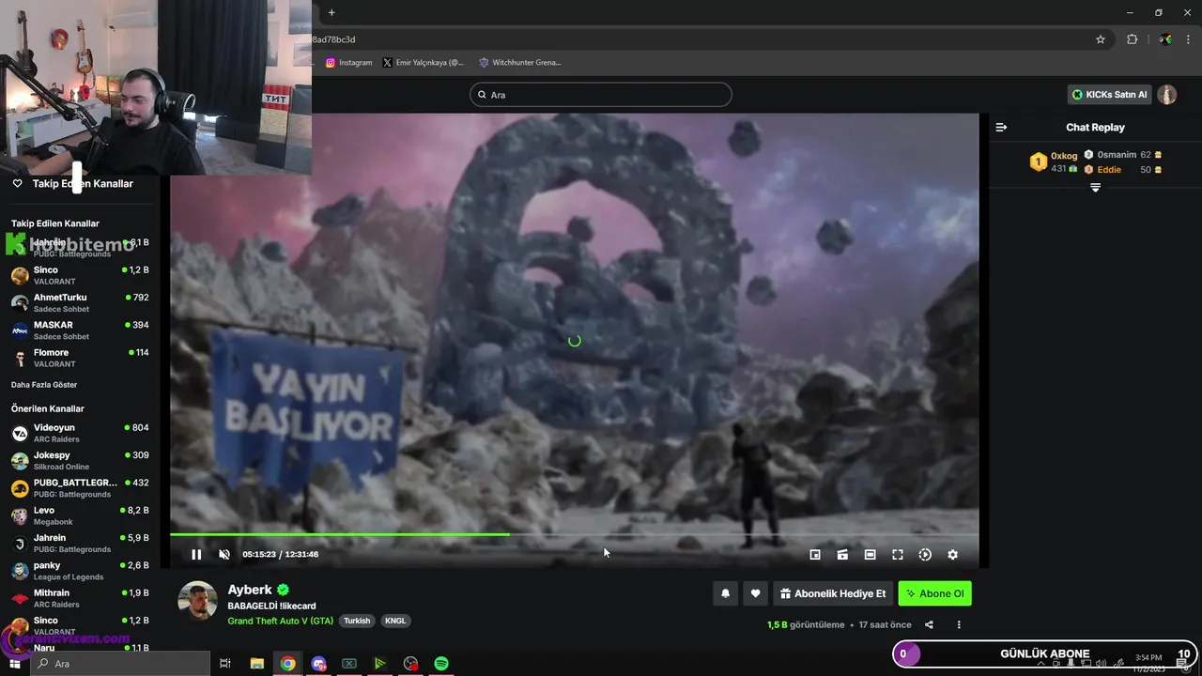Click the Abonelik Hediye Et button

[833, 593]
